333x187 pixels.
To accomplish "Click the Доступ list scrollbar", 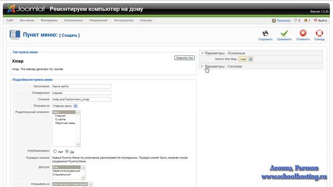I will pos(83,172).
